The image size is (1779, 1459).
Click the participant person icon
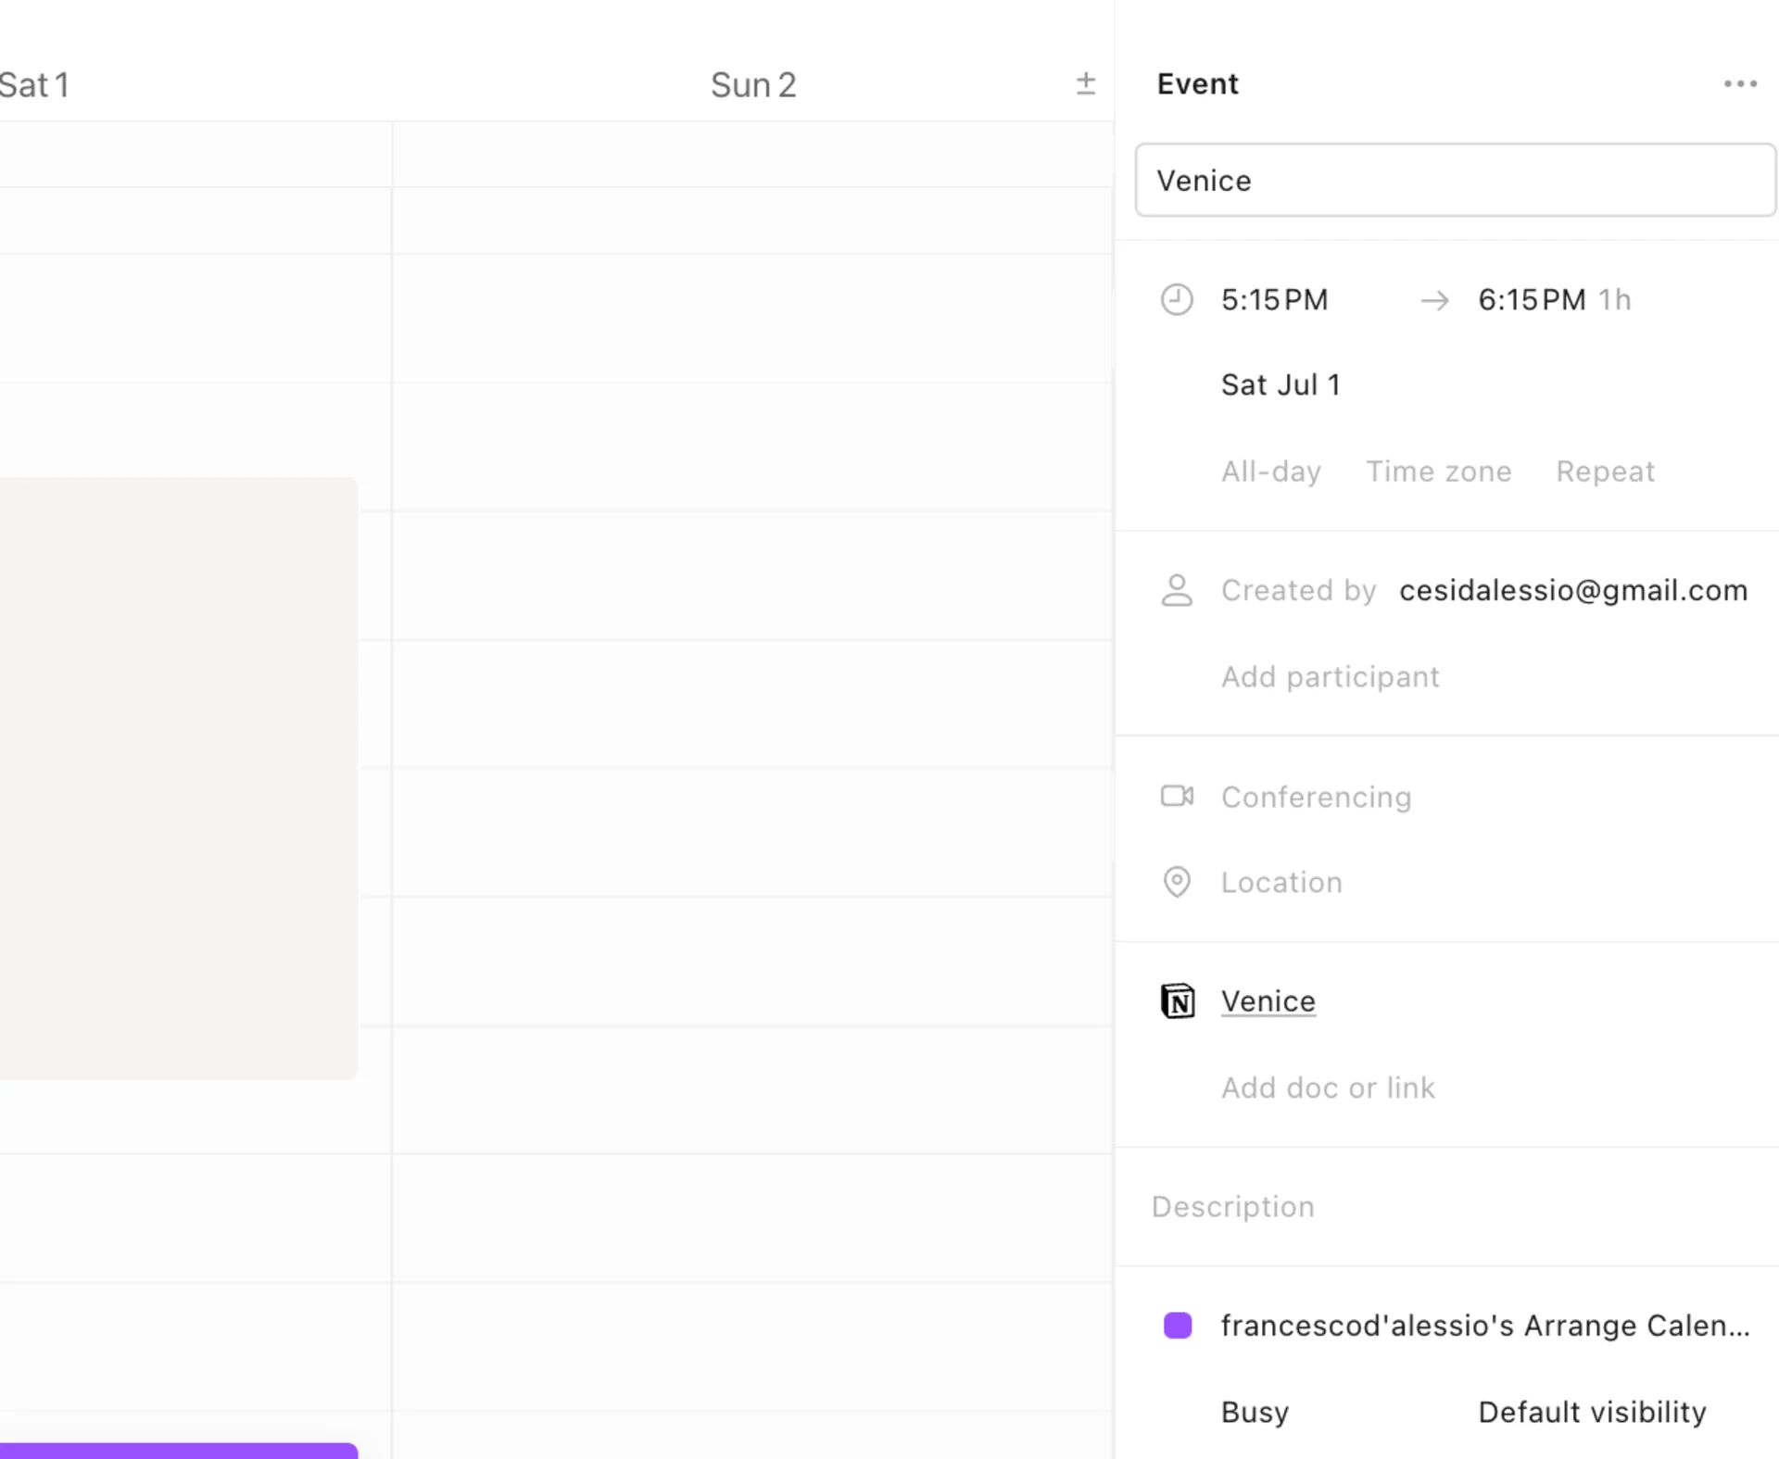[x=1176, y=590]
